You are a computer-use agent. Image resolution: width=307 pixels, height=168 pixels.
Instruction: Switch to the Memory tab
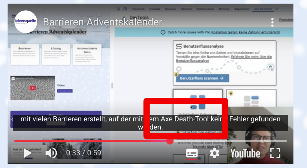pyautogui.click(x=224, y=9)
